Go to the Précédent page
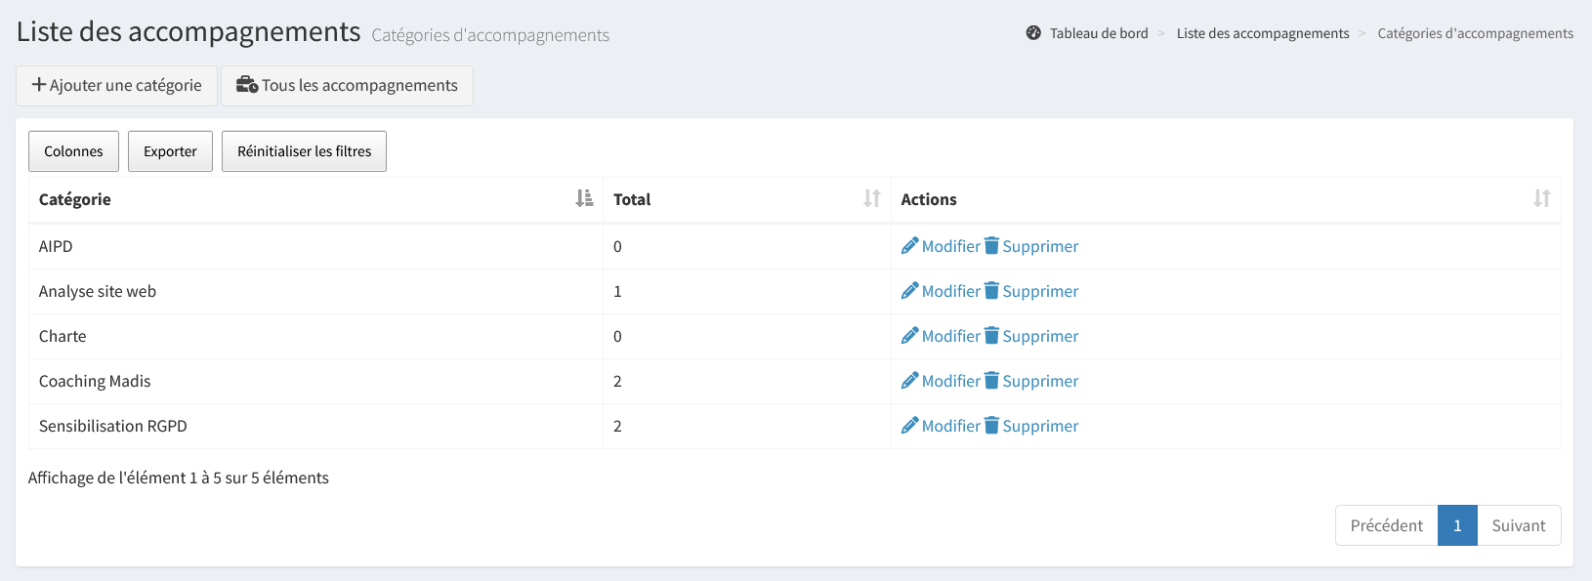 click(x=1386, y=525)
